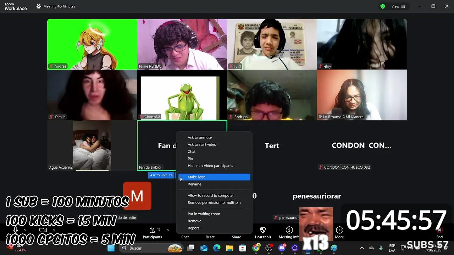This screenshot has height=255, width=454.
Task: Click the CONDON CON HUECO 032 name label
Action: (x=344, y=167)
